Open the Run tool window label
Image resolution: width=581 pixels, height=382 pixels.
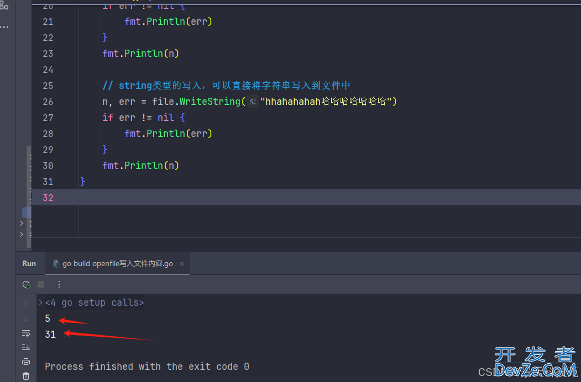29,263
